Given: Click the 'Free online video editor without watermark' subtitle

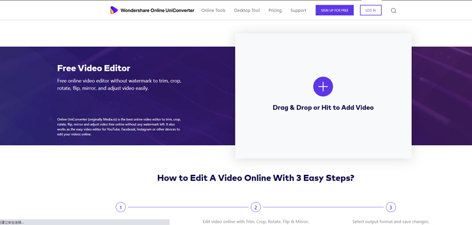Looking at the screenshot, I should click(x=119, y=84).
